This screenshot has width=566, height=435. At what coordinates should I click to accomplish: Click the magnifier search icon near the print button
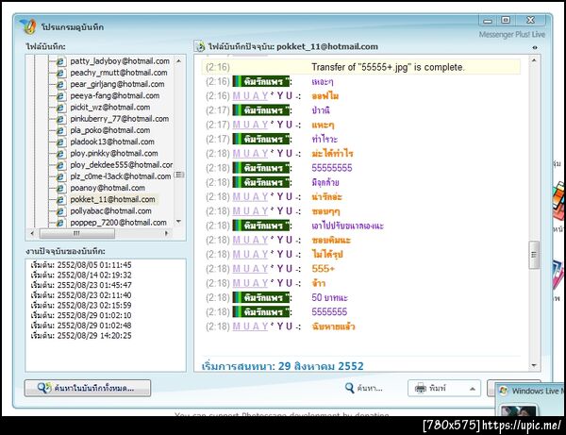click(349, 388)
